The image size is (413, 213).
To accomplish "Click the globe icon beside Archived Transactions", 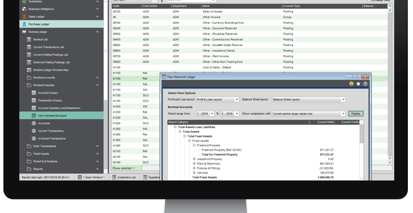I will point(34,139).
